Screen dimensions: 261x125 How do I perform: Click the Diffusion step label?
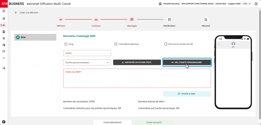[61, 26]
